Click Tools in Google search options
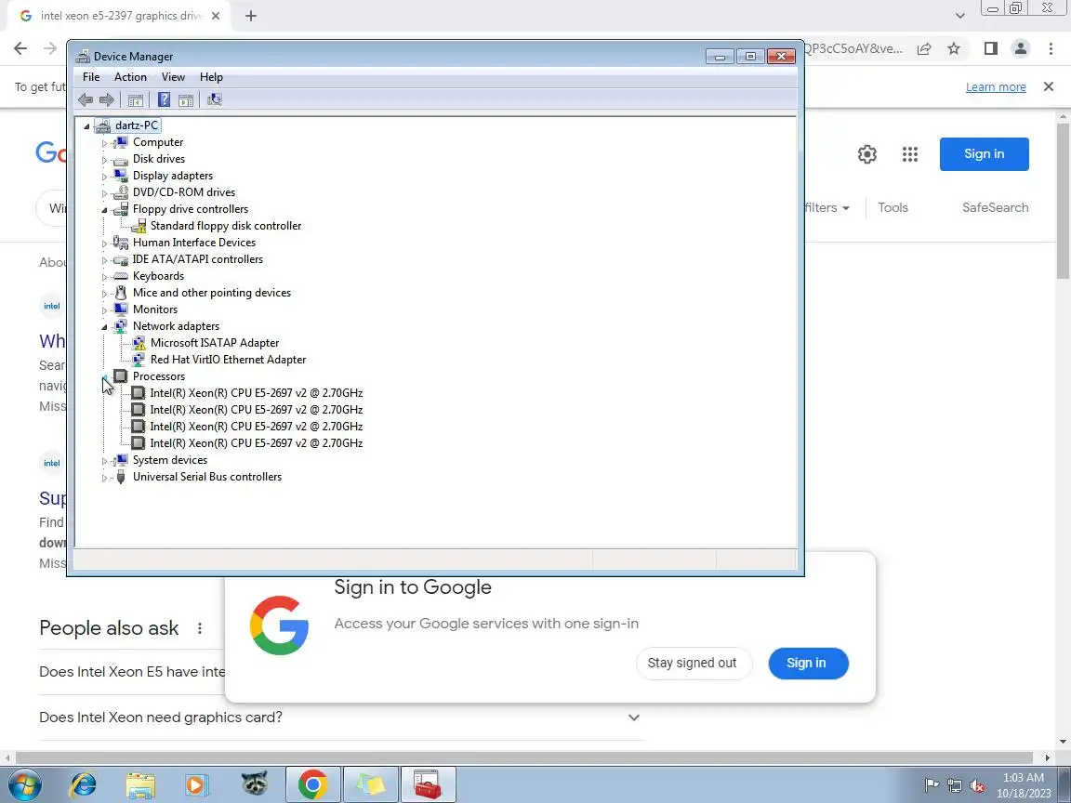This screenshot has width=1071, height=803. [892, 207]
